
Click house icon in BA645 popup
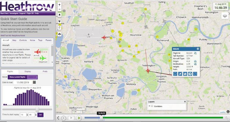pos(185,74)
